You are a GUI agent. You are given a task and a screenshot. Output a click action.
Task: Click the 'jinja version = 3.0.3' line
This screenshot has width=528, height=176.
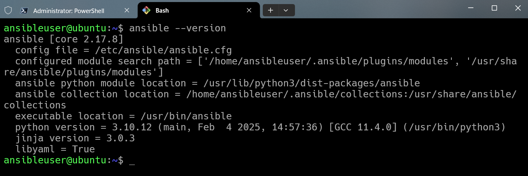pyautogui.click(x=75, y=139)
